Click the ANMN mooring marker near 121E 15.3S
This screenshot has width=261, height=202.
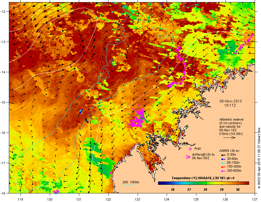click(x=81, y=111)
